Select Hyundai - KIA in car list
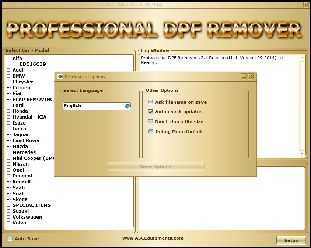311x248 pixels. [x=29, y=117]
